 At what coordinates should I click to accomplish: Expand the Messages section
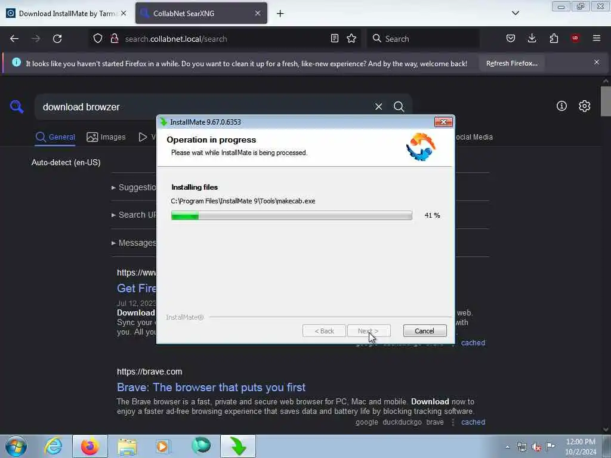pos(134,243)
